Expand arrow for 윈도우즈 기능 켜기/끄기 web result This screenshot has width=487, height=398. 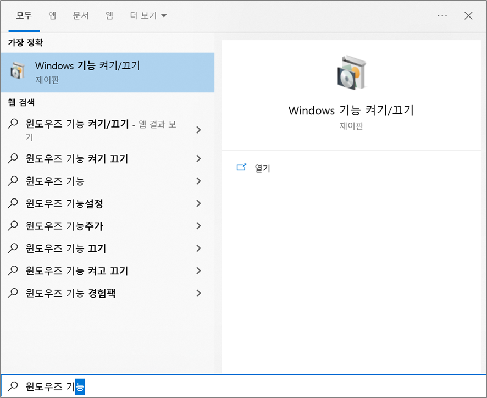pos(199,130)
